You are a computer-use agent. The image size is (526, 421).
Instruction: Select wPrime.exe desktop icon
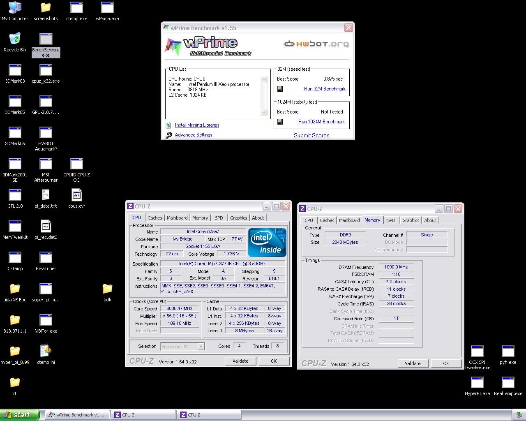pos(107,11)
